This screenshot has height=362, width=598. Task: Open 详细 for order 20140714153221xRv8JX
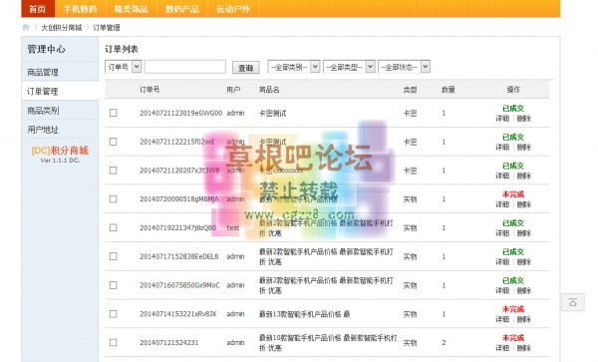pyautogui.click(x=502, y=319)
